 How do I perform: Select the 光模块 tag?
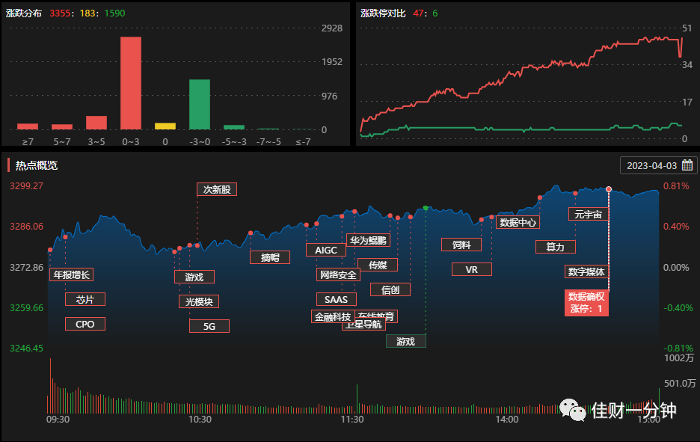pos(199,301)
